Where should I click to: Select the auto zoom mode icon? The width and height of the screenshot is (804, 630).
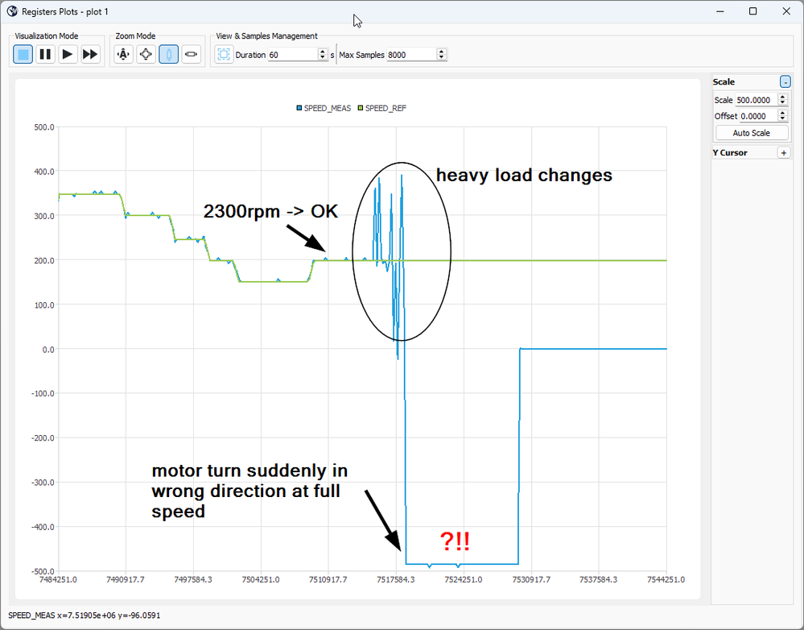tap(124, 55)
